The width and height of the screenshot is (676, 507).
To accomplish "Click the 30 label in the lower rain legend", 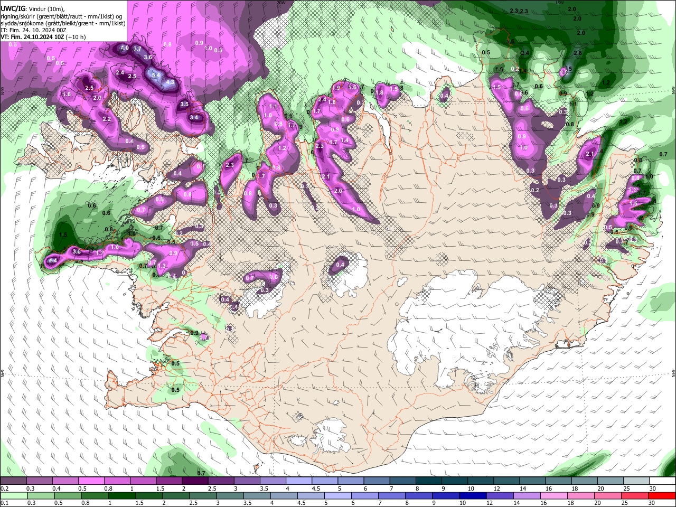I will (x=651, y=503).
